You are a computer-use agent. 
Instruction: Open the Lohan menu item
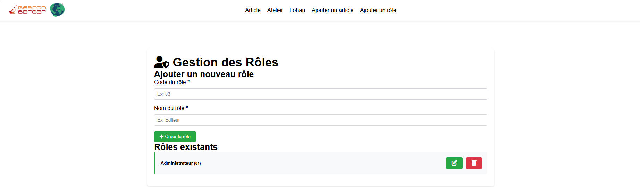[297, 10]
